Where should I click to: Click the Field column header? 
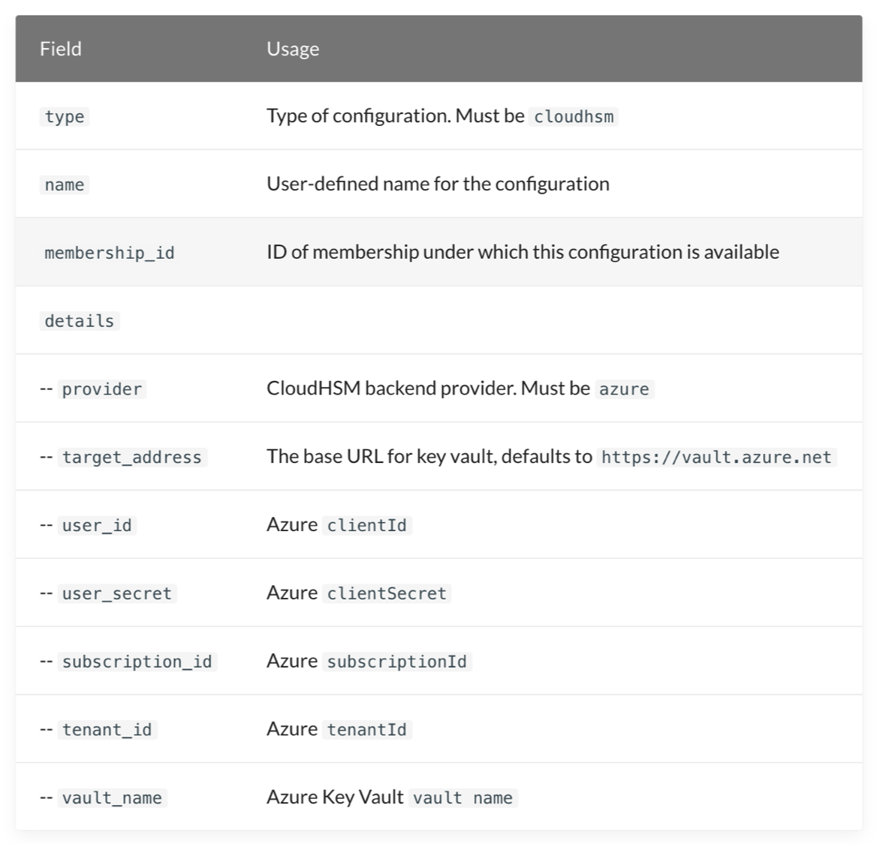pos(61,49)
